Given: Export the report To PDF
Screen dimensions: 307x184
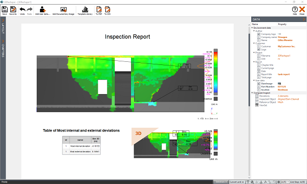Looking at the screenshot, I should (99, 9).
